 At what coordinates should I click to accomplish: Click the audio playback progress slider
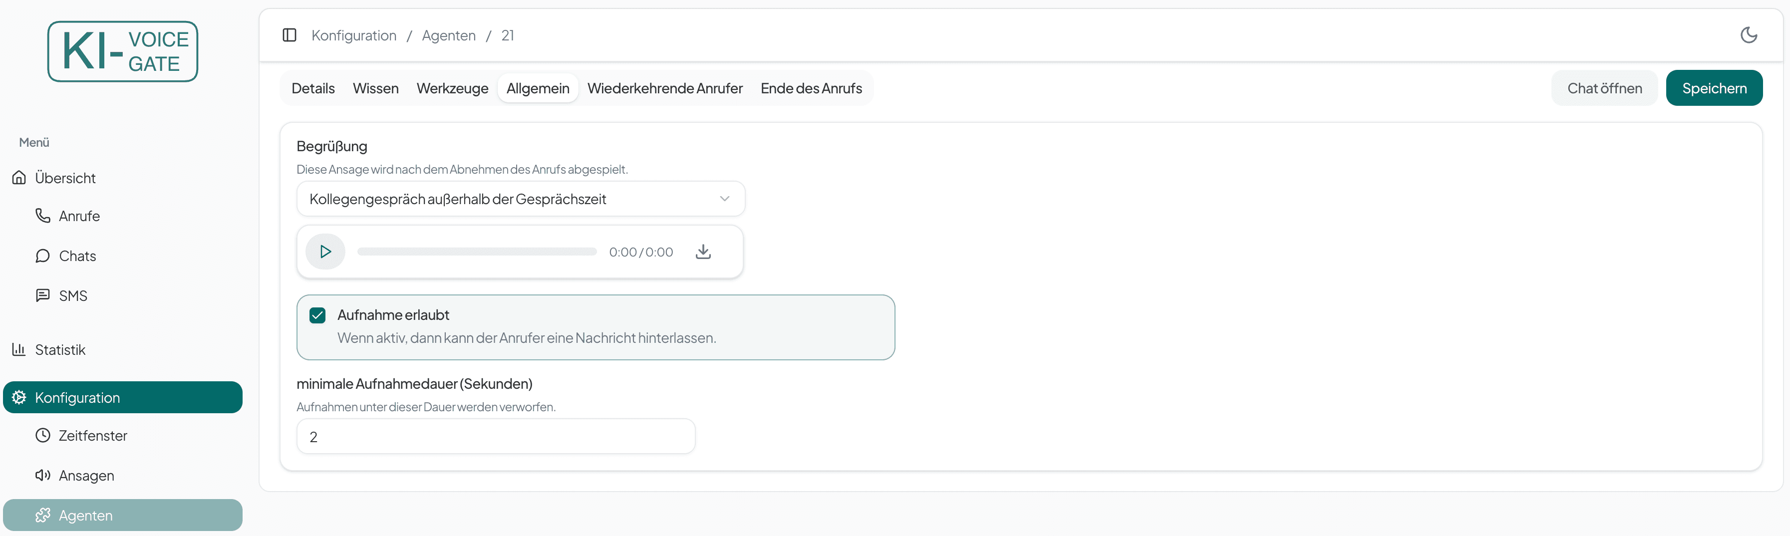477,252
